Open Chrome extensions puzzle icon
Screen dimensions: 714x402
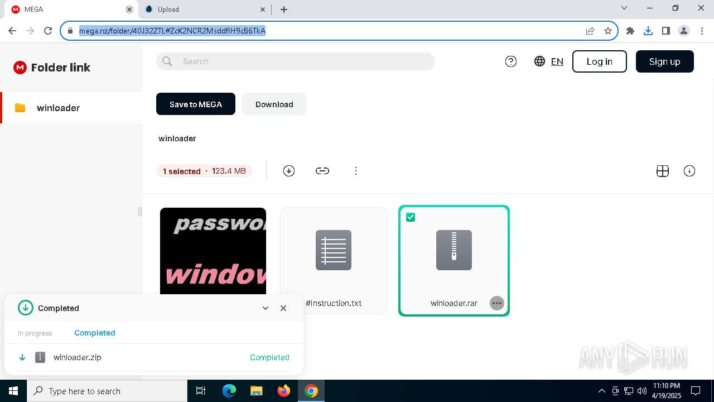[630, 31]
